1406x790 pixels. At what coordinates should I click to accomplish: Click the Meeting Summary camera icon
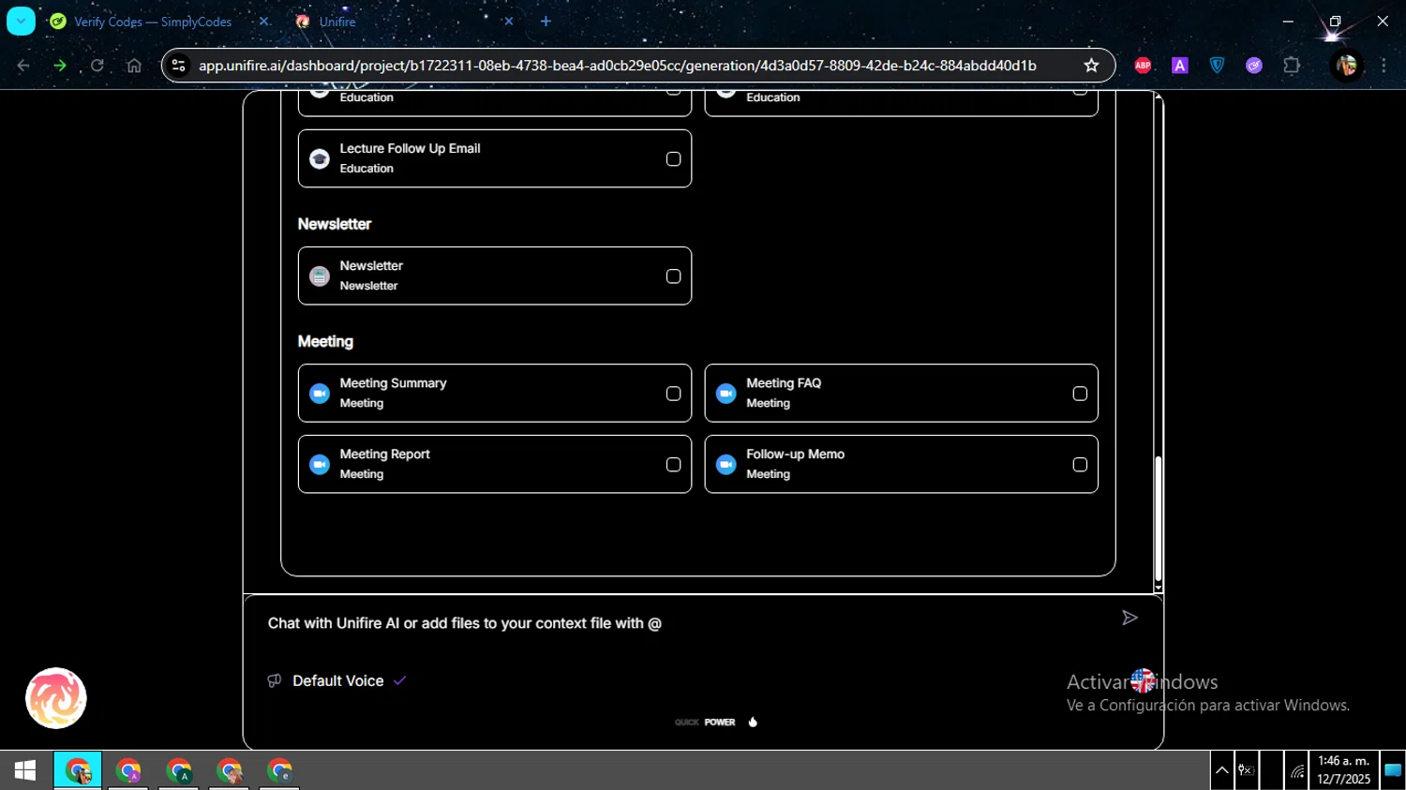320,394
